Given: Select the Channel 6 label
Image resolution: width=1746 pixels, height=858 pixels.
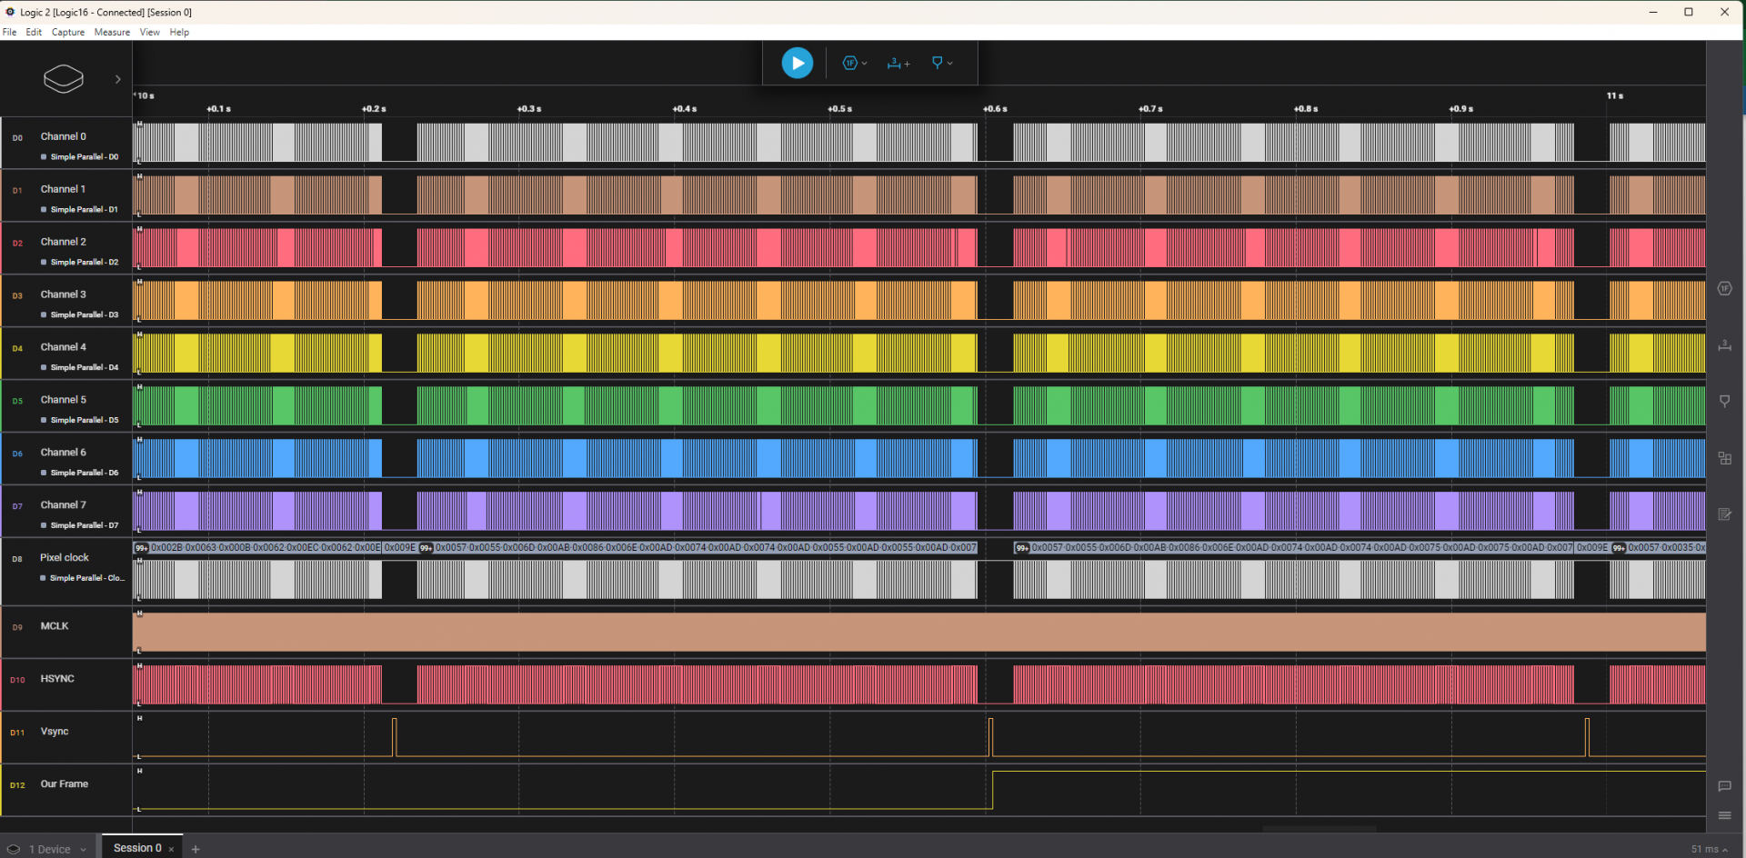Looking at the screenshot, I should [64, 453].
